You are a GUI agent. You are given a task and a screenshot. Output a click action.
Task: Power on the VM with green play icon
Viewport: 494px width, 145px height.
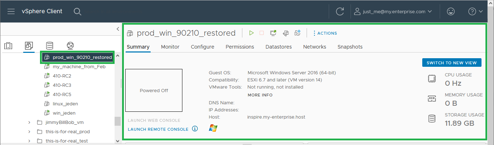tap(251, 33)
